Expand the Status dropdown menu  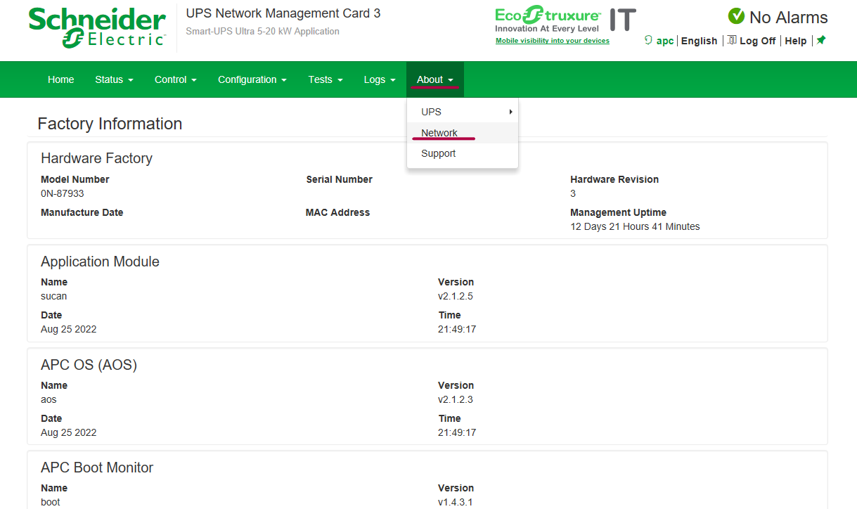pos(114,79)
